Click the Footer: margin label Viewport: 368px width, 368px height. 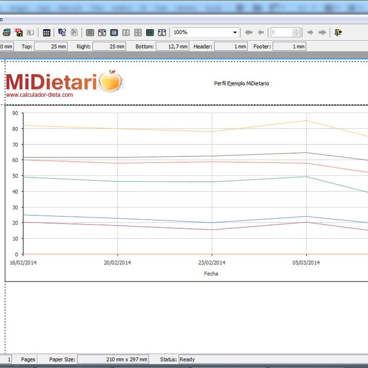(x=262, y=47)
